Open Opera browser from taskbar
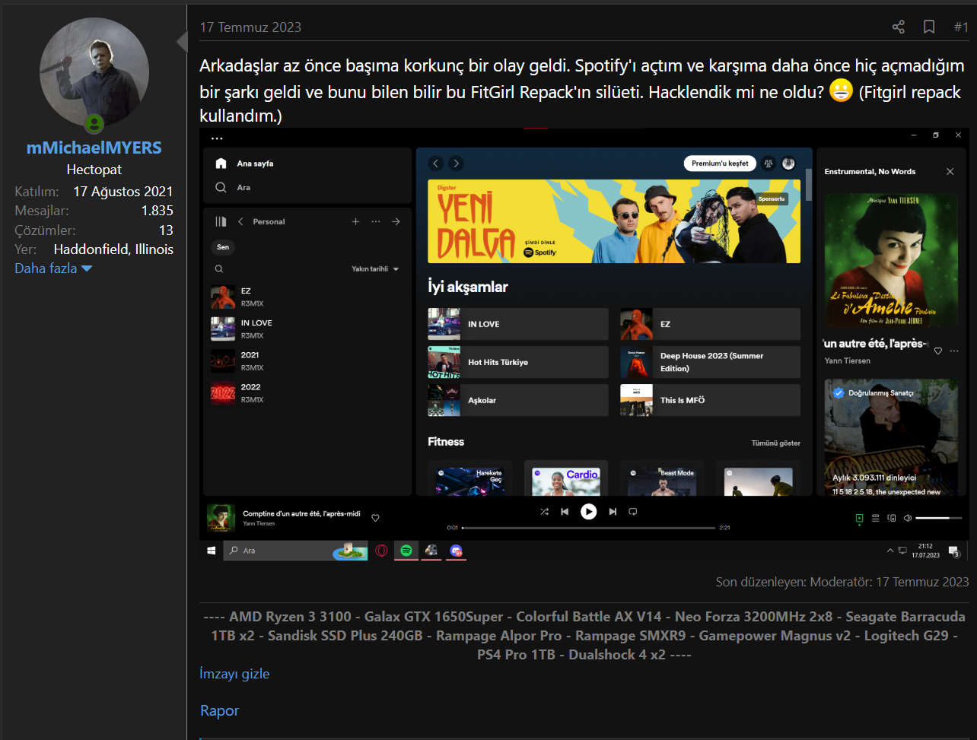 point(381,551)
